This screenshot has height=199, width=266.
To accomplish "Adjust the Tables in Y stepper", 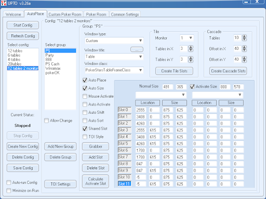I will point(191,59).
